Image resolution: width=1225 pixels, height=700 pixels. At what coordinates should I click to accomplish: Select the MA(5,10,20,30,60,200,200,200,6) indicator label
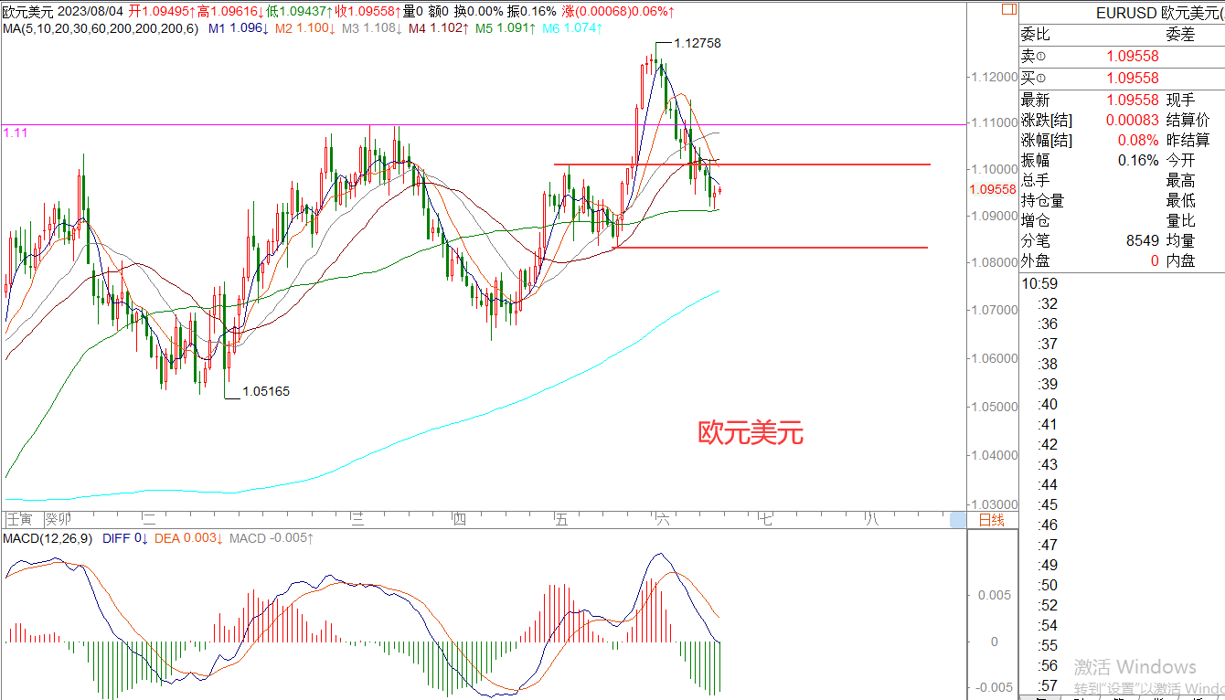101,28
